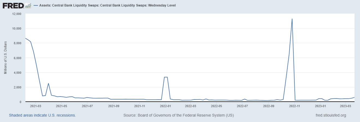Click the 'Millions of U.S. Dollars' axis title
This screenshot has width=360, height=122.
[5, 58]
